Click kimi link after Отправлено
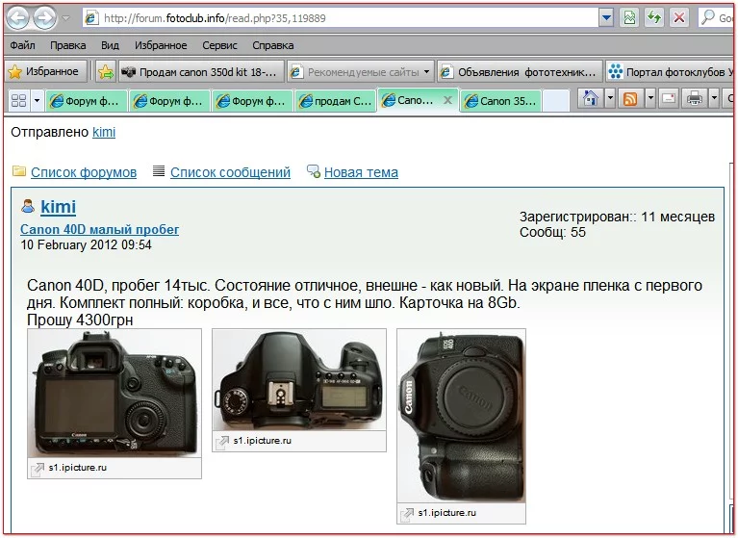The image size is (738, 538). coord(104,132)
